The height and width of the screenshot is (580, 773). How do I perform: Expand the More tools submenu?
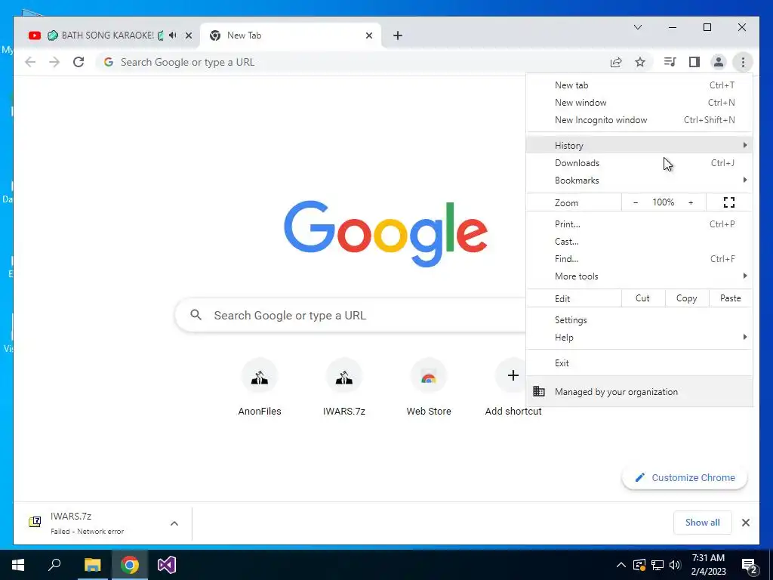639,276
